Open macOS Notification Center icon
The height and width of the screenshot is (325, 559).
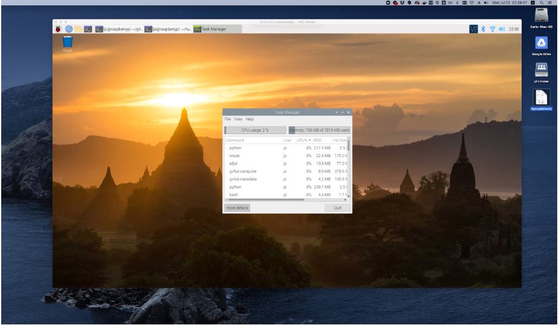pyautogui.click(x=549, y=2)
